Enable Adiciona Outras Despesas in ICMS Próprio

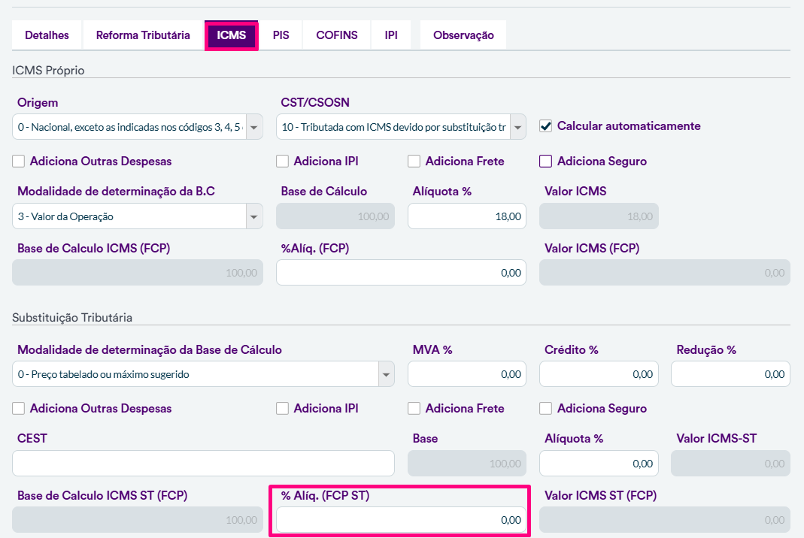click(x=20, y=162)
